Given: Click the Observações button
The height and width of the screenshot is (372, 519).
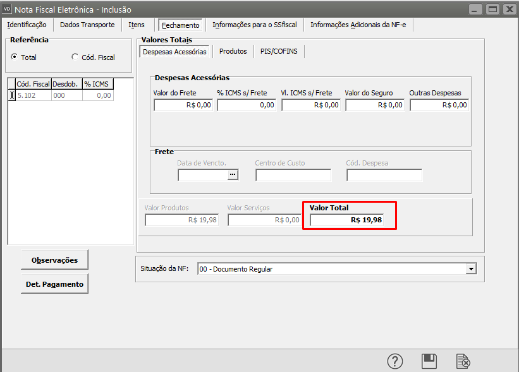Looking at the screenshot, I should (54, 260).
